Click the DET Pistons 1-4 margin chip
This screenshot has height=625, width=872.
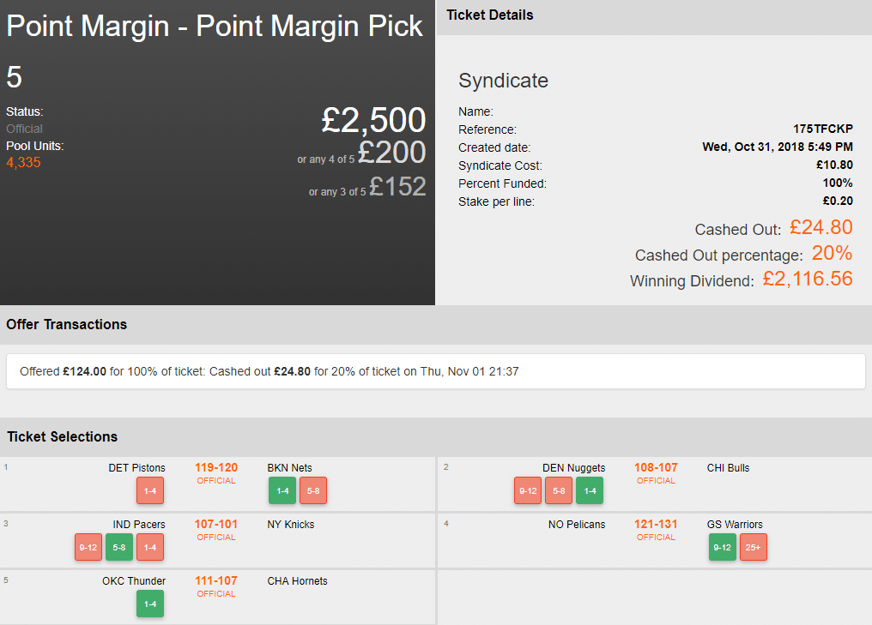(150, 490)
